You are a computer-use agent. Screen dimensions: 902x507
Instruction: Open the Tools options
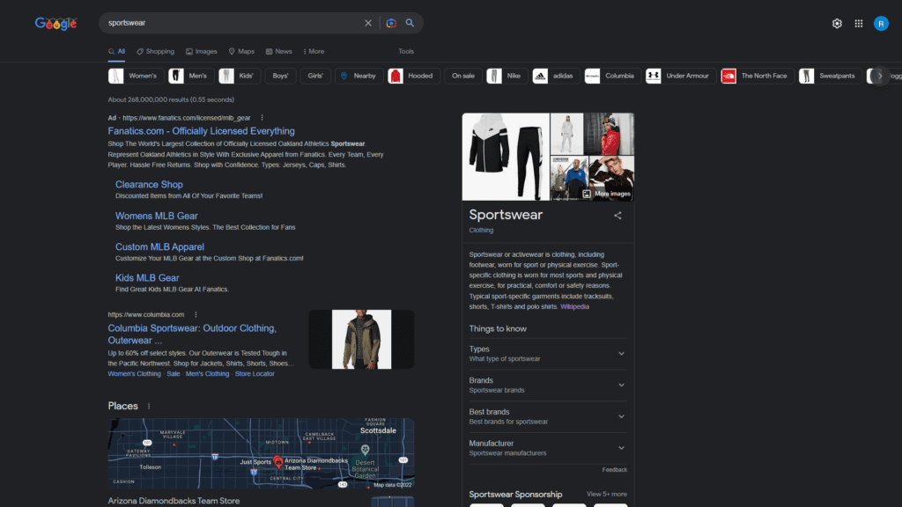pyautogui.click(x=406, y=52)
